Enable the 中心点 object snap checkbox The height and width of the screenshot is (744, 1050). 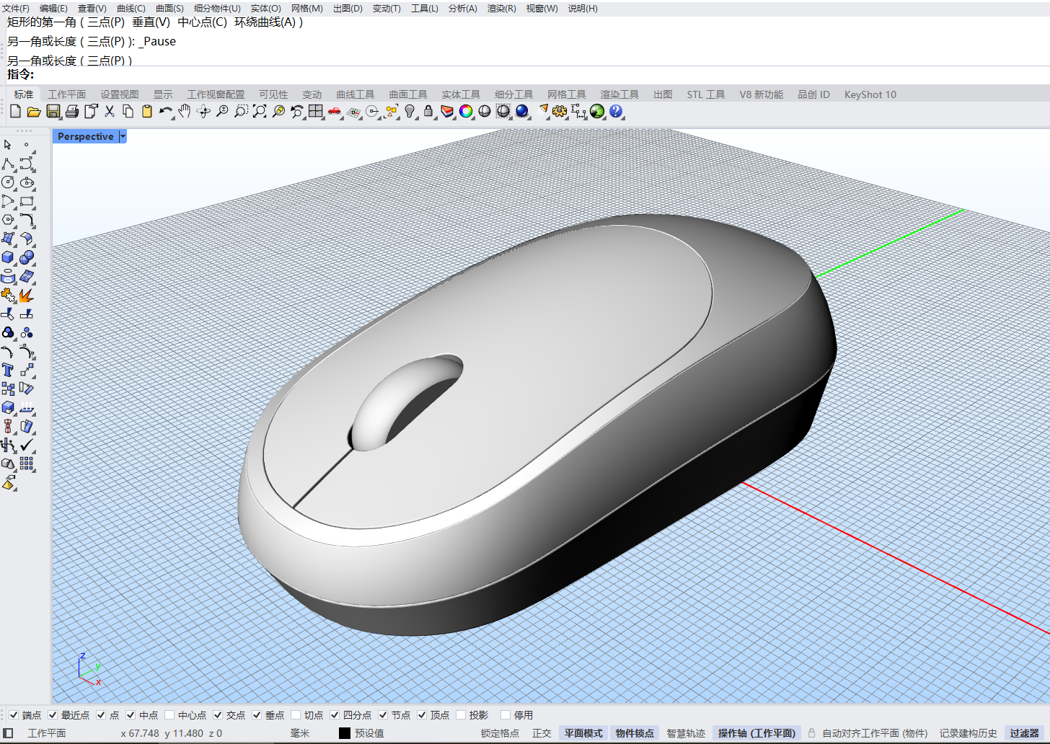[169, 715]
